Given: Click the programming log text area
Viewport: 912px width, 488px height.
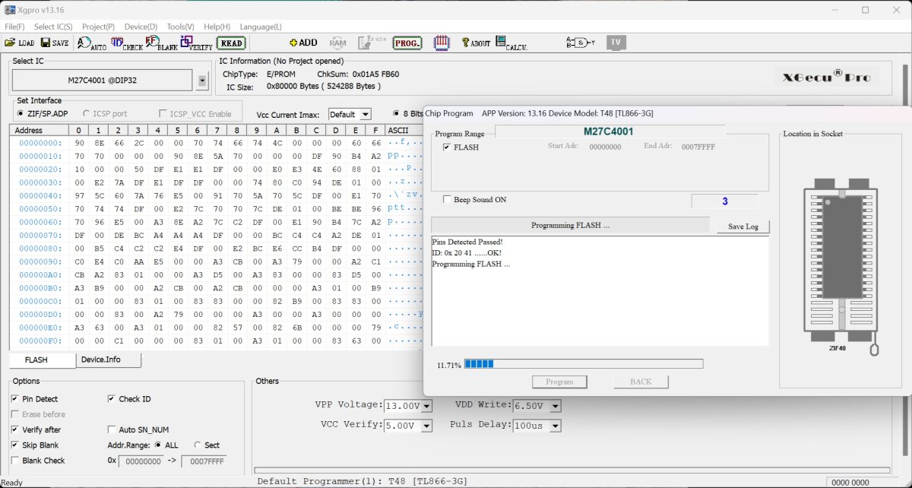Looking at the screenshot, I should pos(600,291).
